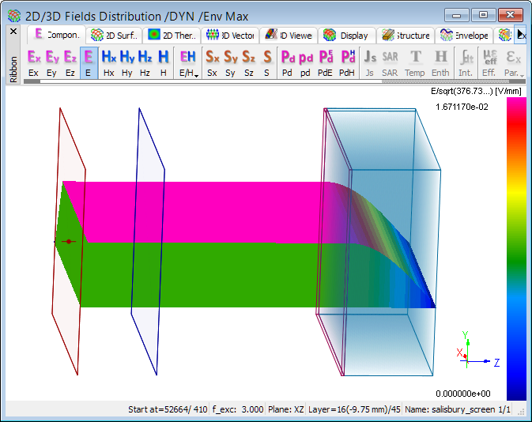Screen dimensions: 532x422
Task: Show the Hz magnetic field component
Action: coord(145,62)
